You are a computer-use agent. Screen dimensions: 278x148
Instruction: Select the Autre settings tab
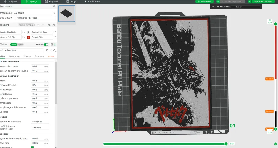tap(51, 56)
